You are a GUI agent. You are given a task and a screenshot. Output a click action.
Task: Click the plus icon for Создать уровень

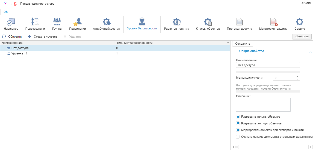point(29,36)
